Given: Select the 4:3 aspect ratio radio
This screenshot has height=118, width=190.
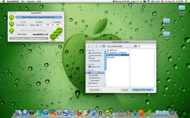Looking at the screenshot, I should coord(21,22).
